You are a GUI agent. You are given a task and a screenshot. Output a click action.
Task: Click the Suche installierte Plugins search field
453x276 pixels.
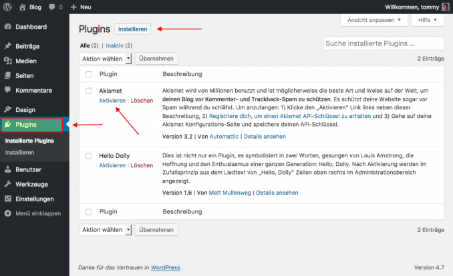(384, 43)
